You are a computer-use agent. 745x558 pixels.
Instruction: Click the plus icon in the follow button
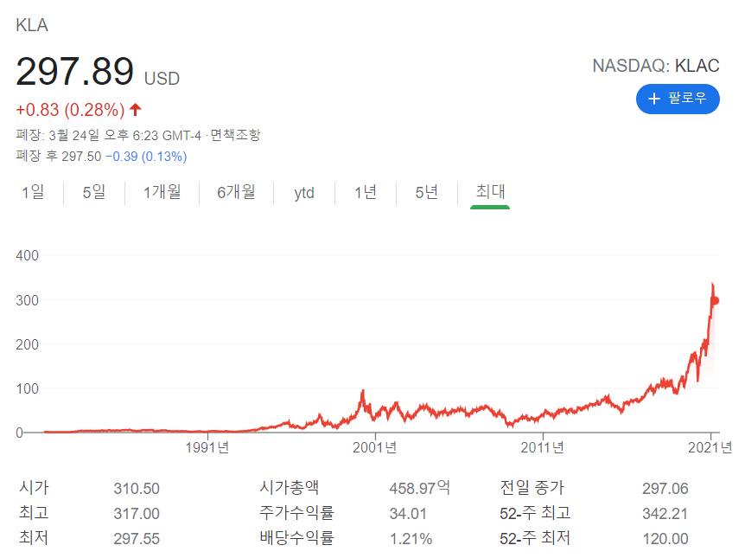[654, 99]
